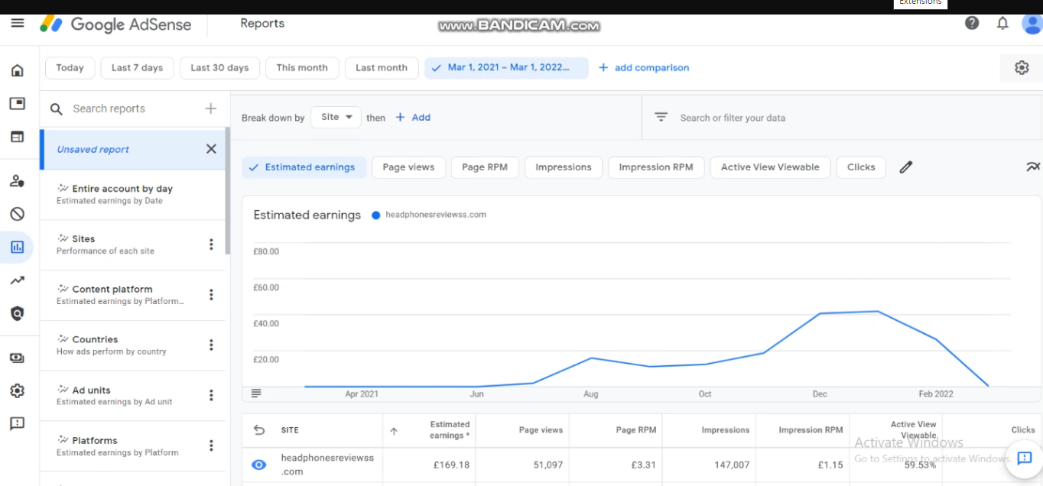
Task: Open the notifications bell
Action: click(1002, 23)
